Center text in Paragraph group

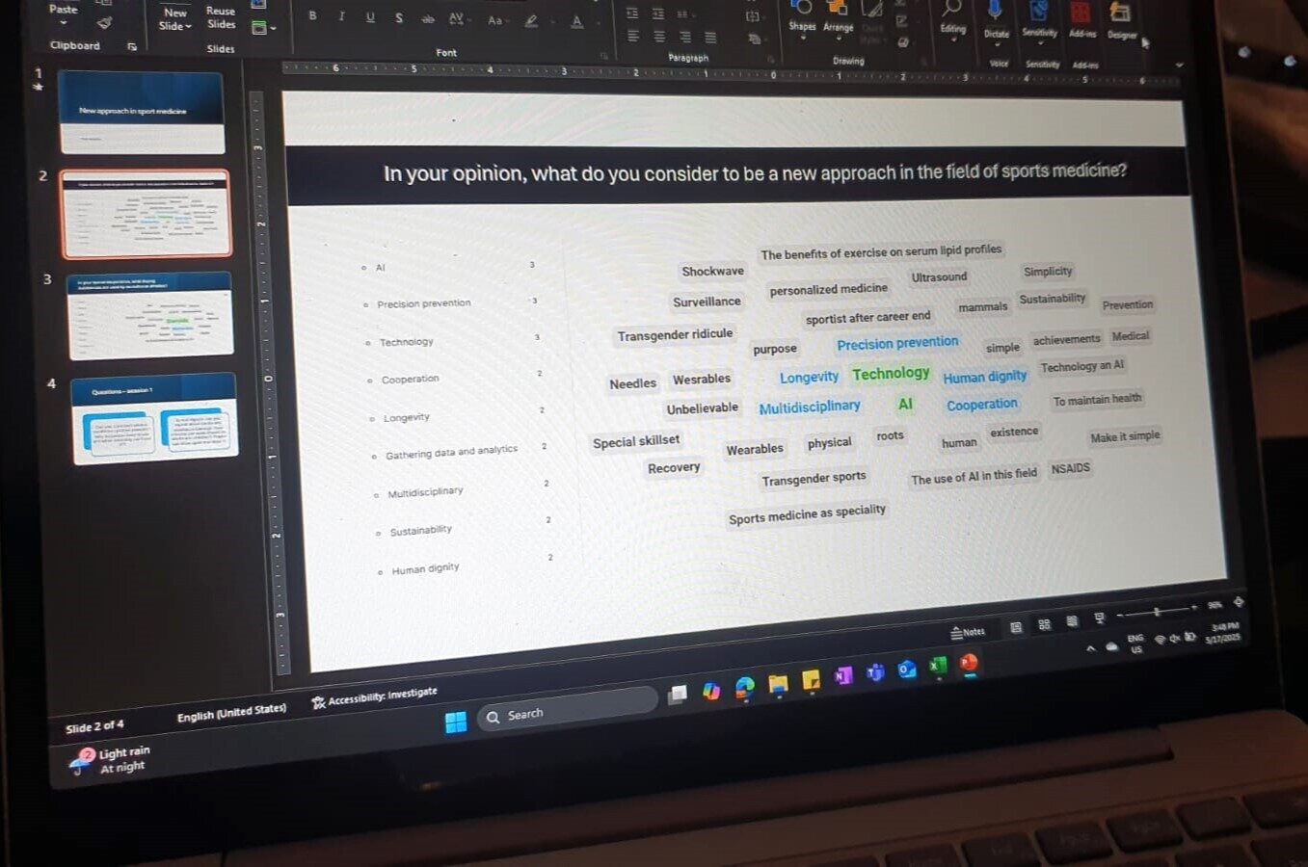point(659,37)
